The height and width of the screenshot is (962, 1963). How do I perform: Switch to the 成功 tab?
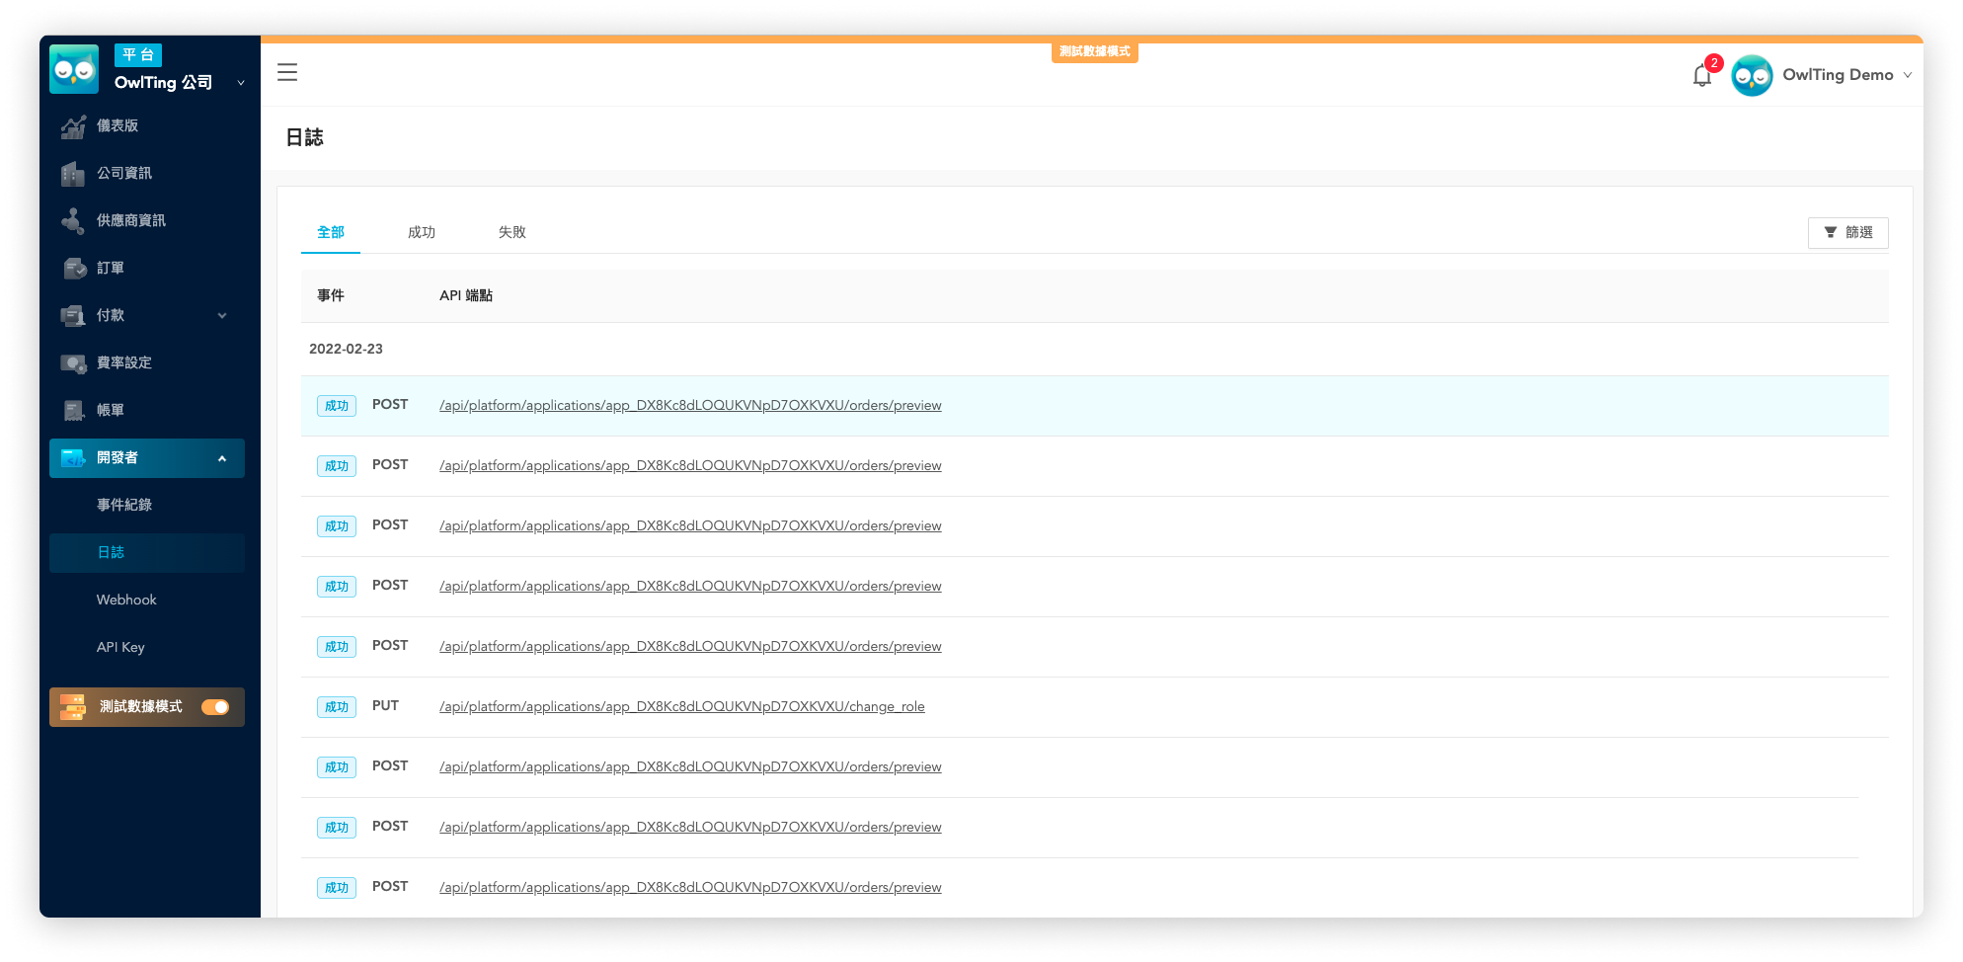422,232
